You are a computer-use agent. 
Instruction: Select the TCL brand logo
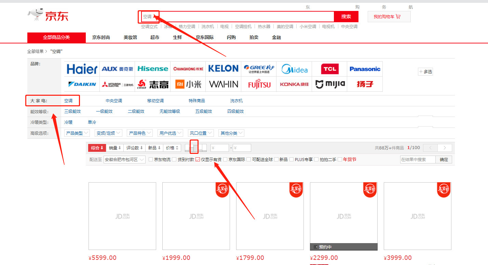click(330, 69)
